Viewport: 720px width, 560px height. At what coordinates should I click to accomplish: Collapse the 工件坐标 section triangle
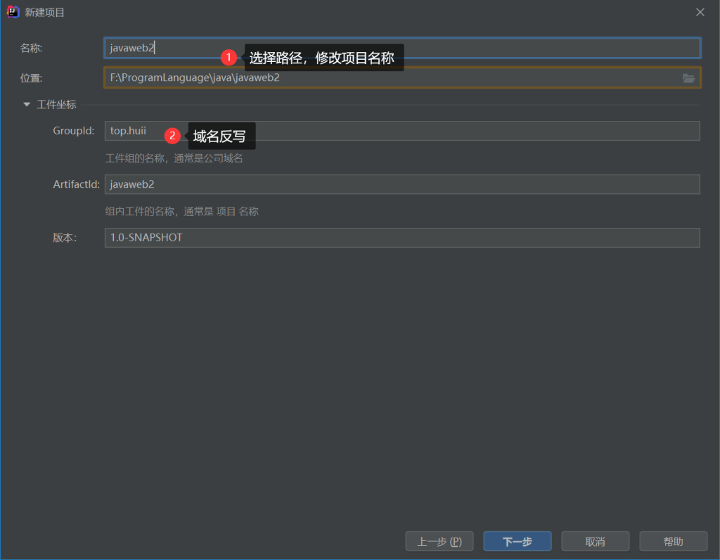27,105
